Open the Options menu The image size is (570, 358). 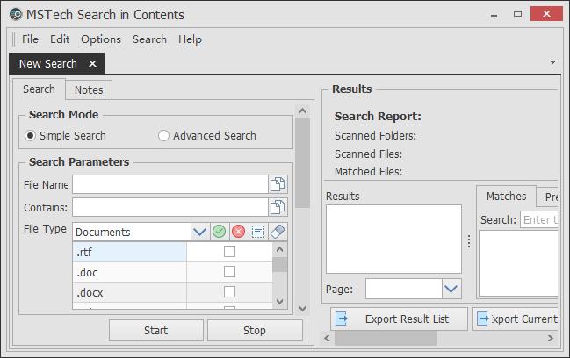pyautogui.click(x=101, y=39)
